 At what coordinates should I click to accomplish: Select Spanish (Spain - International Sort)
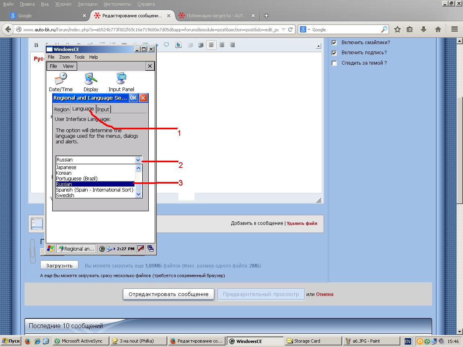point(95,190)
